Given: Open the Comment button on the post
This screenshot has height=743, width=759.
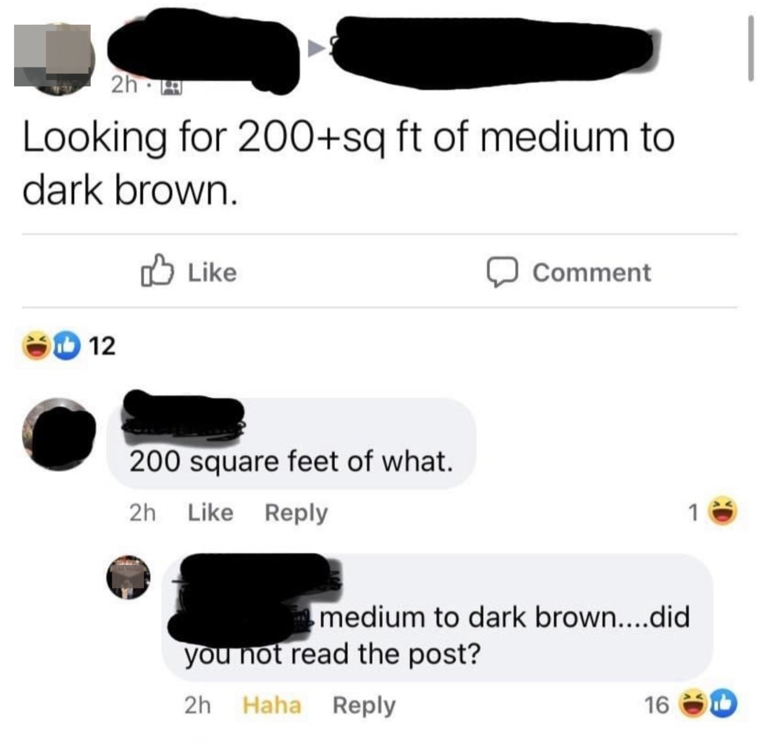Looking at the screenshot, I should point(568,272).
